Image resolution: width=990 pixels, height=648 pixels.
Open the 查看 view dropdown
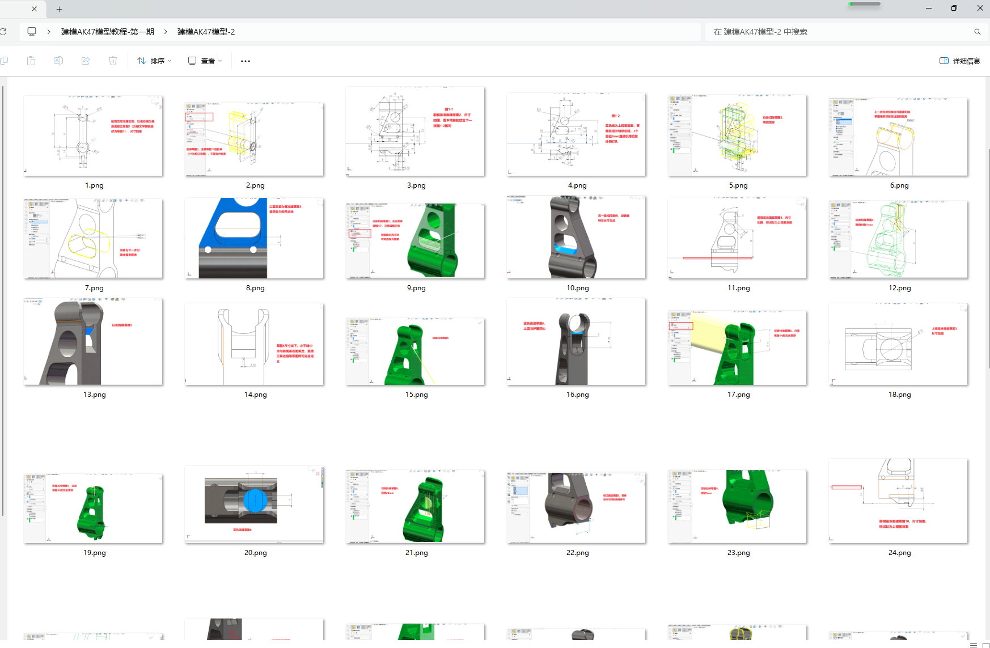[205, 61]
